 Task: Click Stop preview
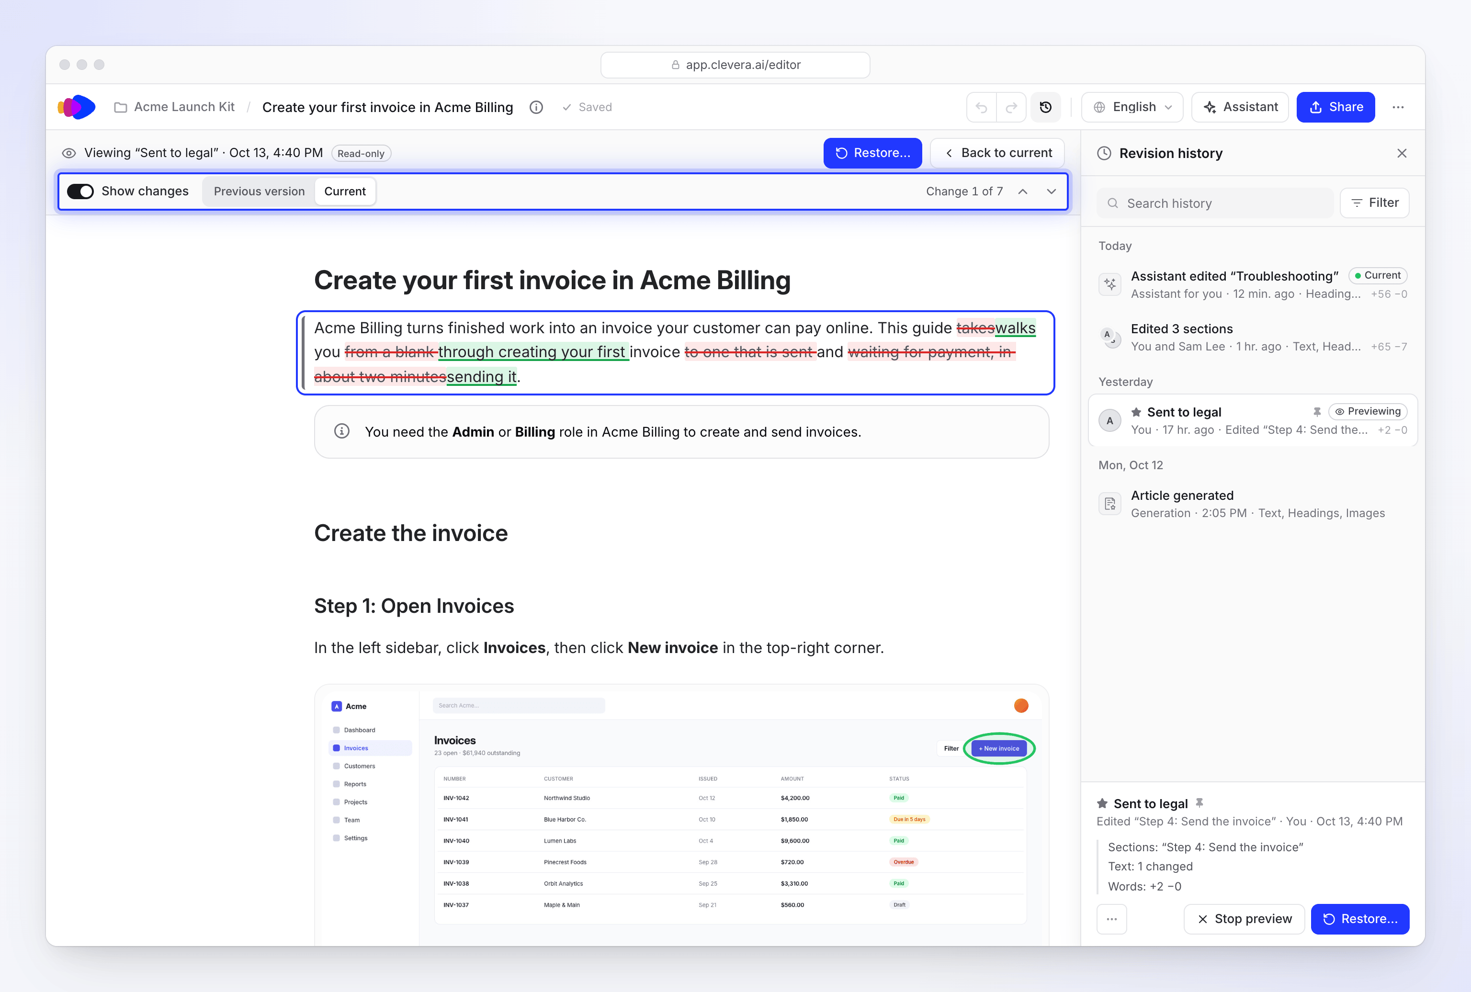click(x=1245, y=919)
